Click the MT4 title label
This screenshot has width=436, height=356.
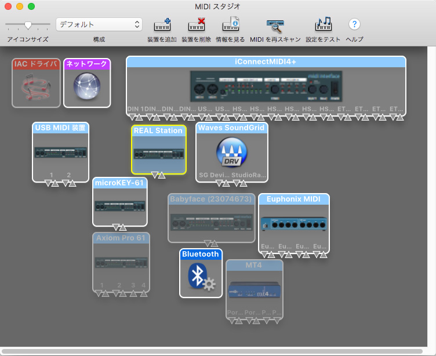253,265
